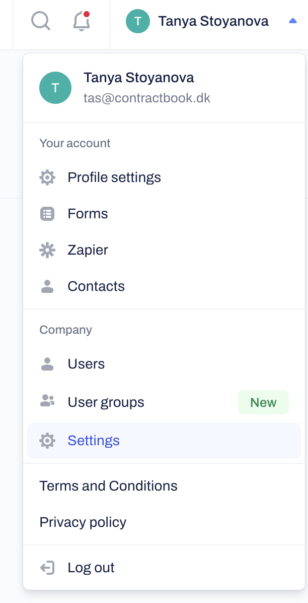This screenshot has width=308, height=603.
Task: Open the Terms and Conditions link
Action: click(108, 486)
